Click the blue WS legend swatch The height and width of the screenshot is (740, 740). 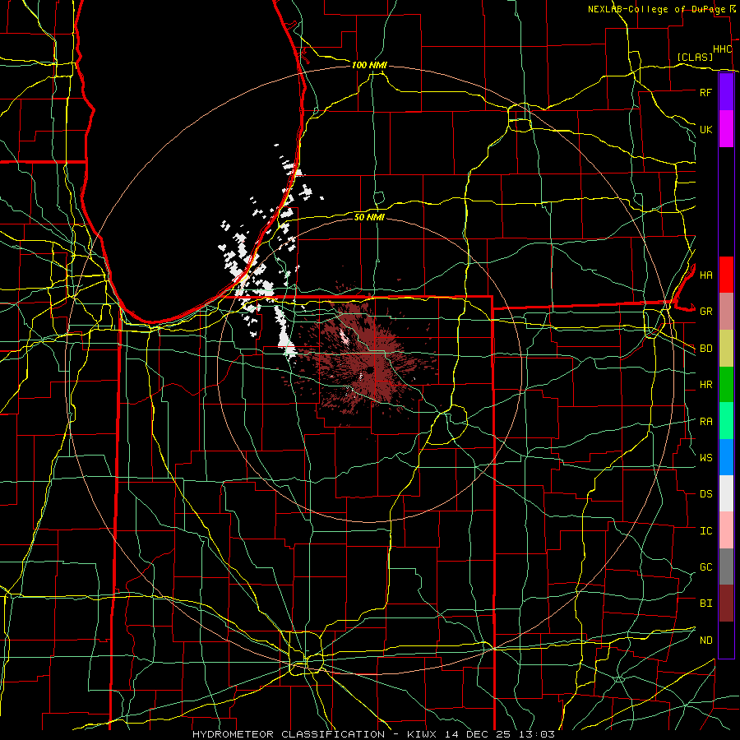click(726, 457)
